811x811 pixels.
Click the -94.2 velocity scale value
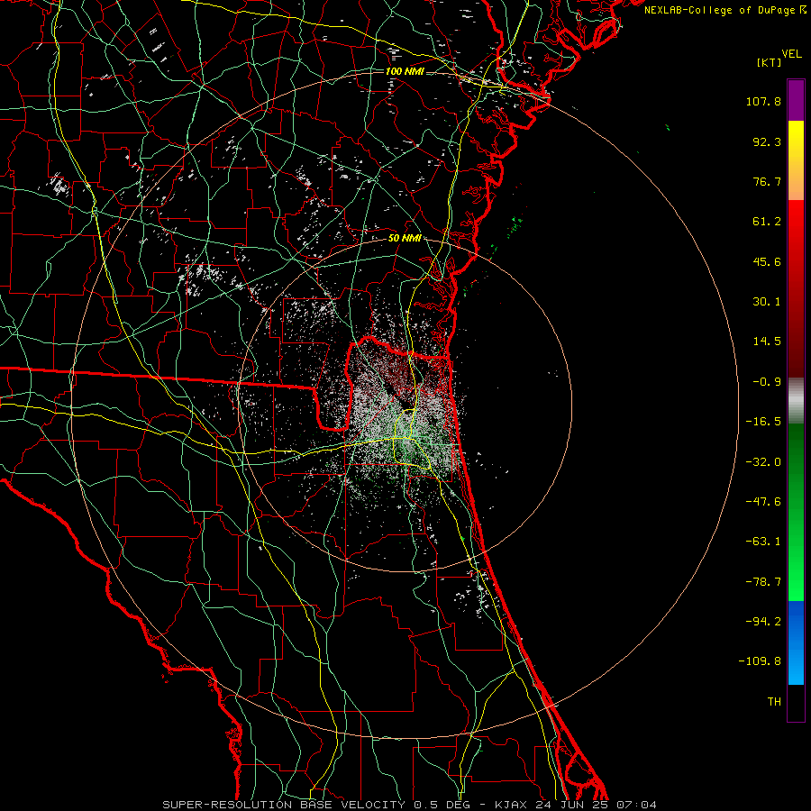click(x=763, y=622)
